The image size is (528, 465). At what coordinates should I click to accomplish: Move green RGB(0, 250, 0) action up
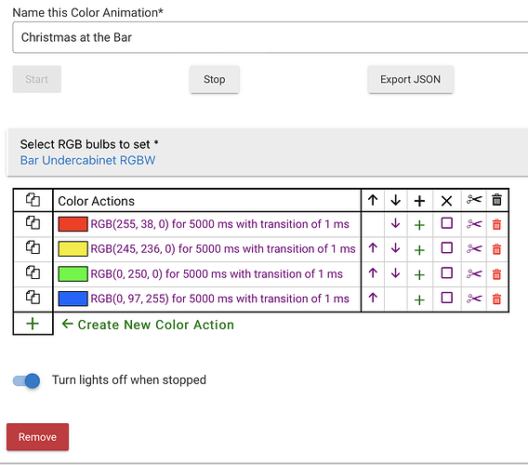pos(373,273)
